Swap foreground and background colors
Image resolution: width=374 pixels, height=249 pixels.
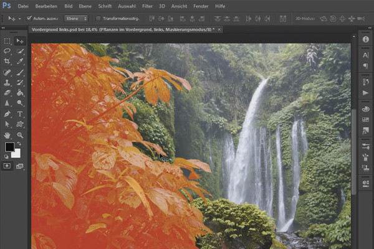click(x=19, y=144)
